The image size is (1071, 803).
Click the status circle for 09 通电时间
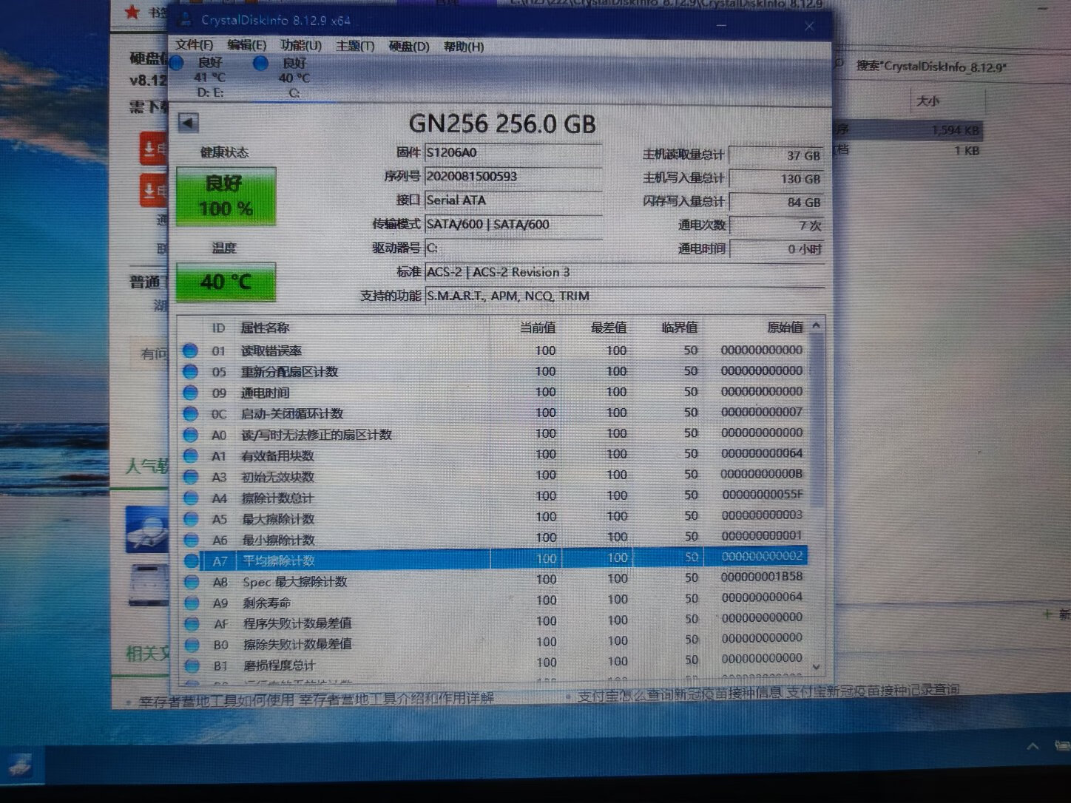(191, 393)
